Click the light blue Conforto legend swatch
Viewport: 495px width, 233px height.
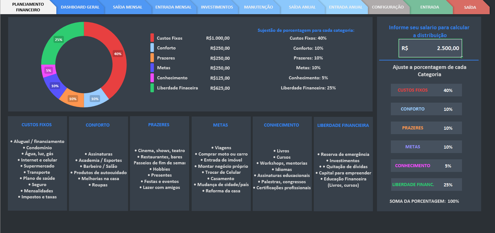pos(152,48)
